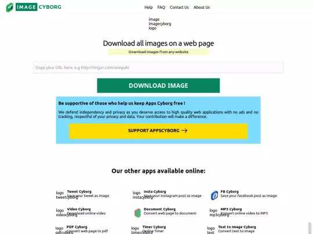
Task: Open the Video Cyborg link
Action: [x=79, y=209]
